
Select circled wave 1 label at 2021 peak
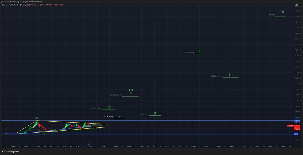(x=36, y=118)
